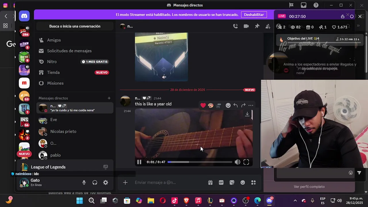The height and width of the screenshot is (207, 368).
Task: Open the Windows Start menu
Action: click(x=80, y=201)
